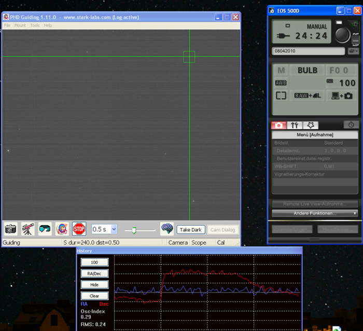Click the PHD guide target icon

(62, 229)
